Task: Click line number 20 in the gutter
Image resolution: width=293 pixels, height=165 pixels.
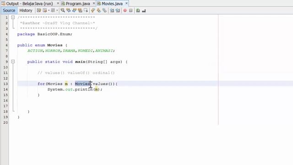Action: point(5,122)
